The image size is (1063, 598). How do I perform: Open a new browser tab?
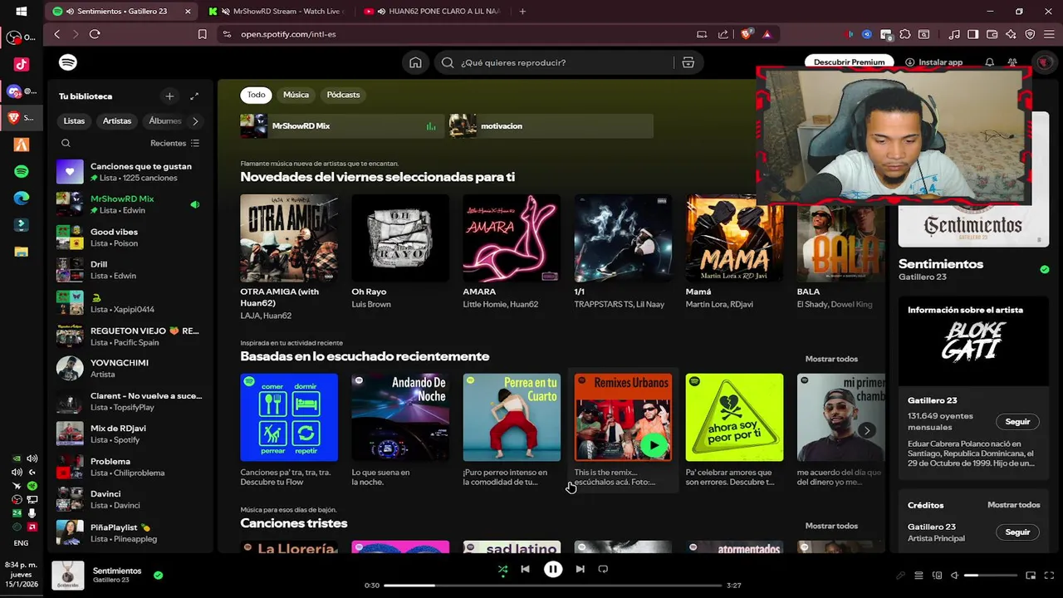click(522, 12)
